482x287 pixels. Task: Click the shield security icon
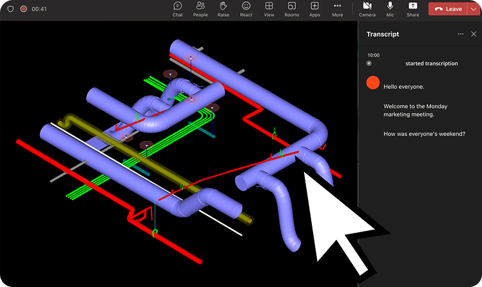[10, 9]
